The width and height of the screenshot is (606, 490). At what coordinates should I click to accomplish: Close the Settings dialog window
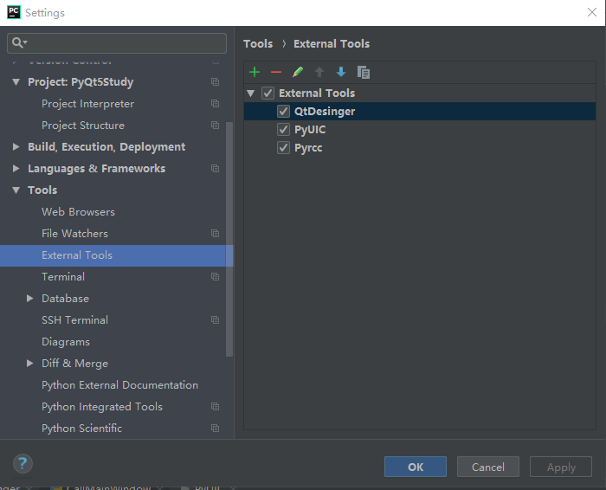pos(591,12)
